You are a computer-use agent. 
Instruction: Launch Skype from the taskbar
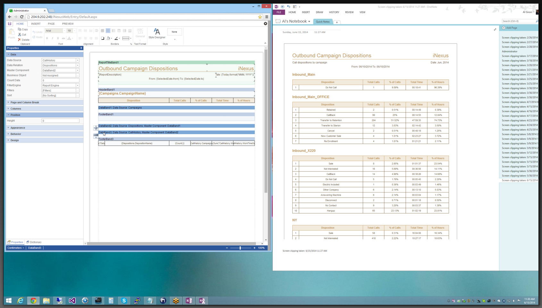point(124,301)
